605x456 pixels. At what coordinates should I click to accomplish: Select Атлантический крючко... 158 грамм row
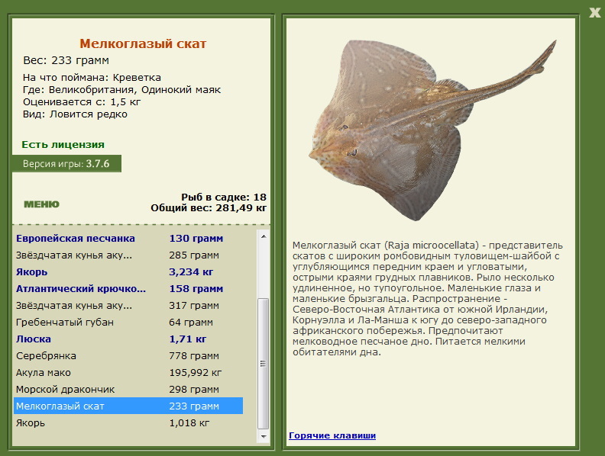(x=128, y=288)
